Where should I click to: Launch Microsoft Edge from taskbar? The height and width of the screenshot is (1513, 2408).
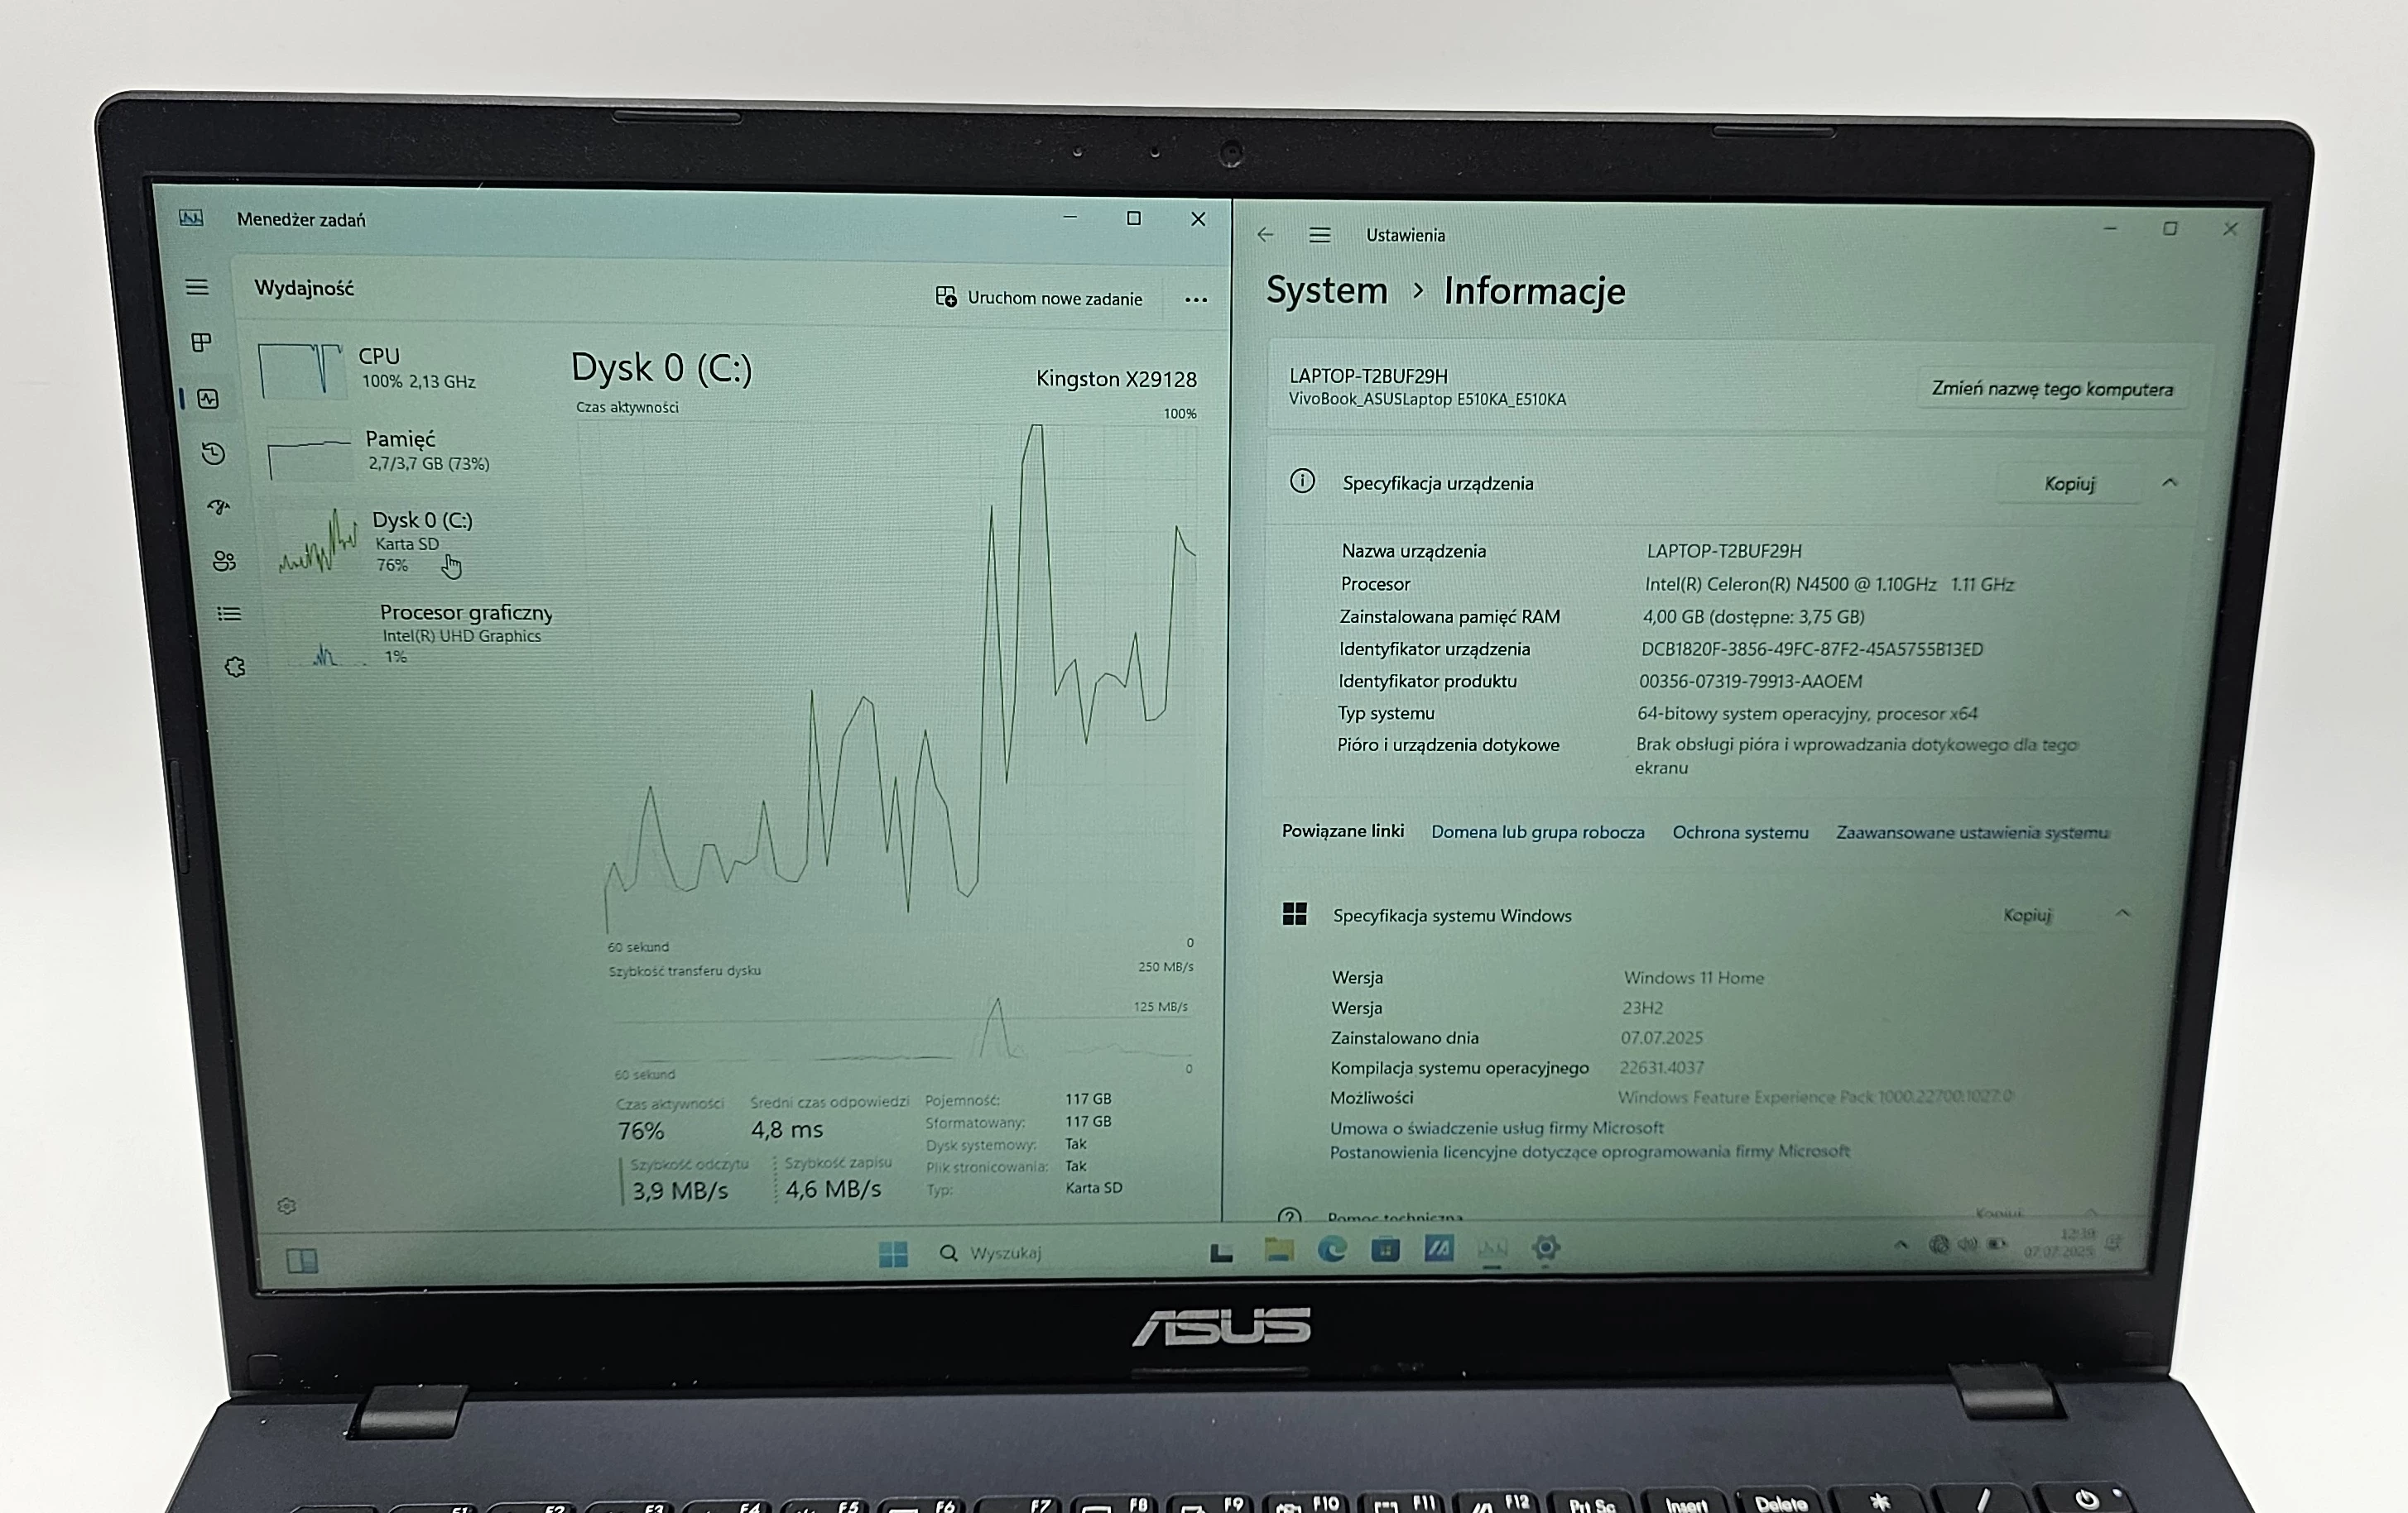(x=1334, y=1249)
